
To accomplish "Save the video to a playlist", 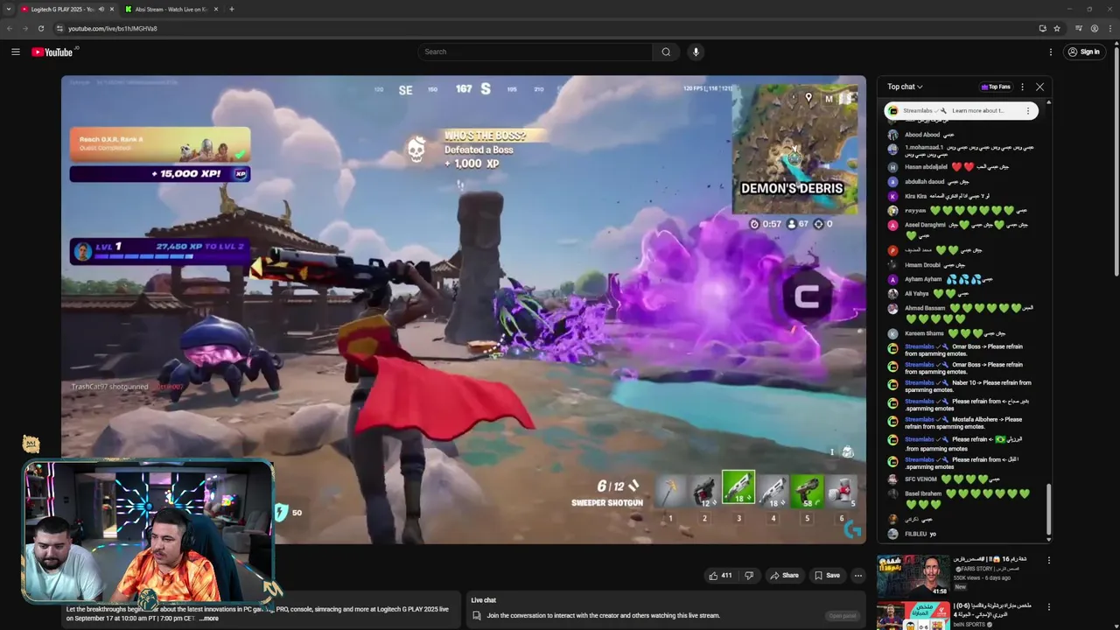I will pos(827,575).
